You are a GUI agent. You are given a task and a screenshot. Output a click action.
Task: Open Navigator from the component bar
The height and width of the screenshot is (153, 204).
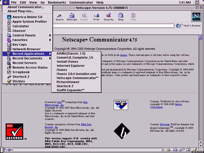tap(169, 150)
